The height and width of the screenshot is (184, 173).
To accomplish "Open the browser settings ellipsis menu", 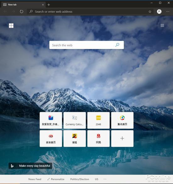I will click(168, 12).
